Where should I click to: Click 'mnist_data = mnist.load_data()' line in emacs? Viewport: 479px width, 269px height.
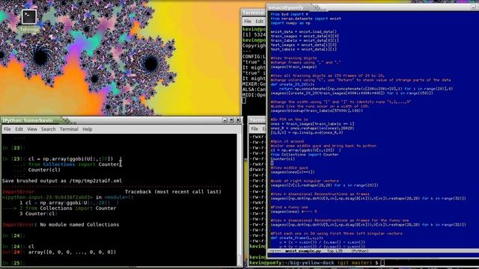click(304, 31)
